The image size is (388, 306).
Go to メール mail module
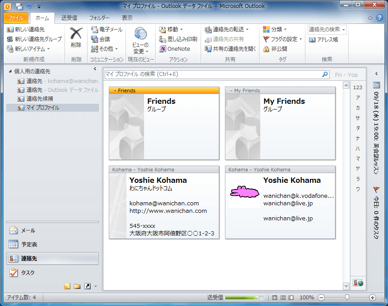click(x=53, y=230)
